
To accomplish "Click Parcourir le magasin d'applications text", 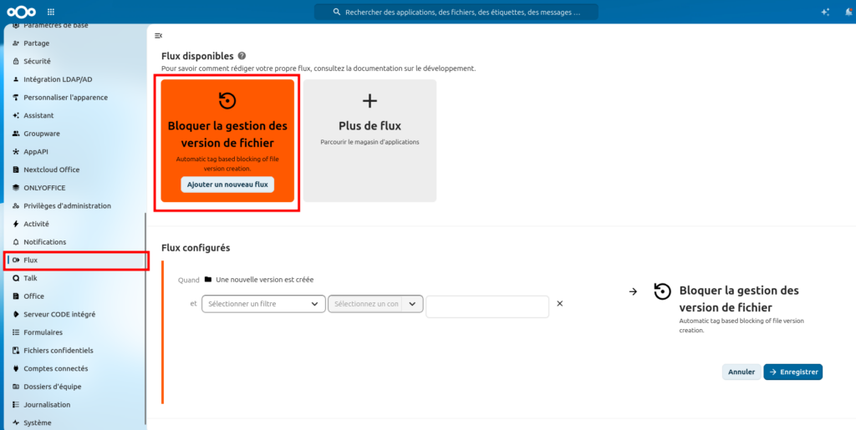I will (370, 142).
